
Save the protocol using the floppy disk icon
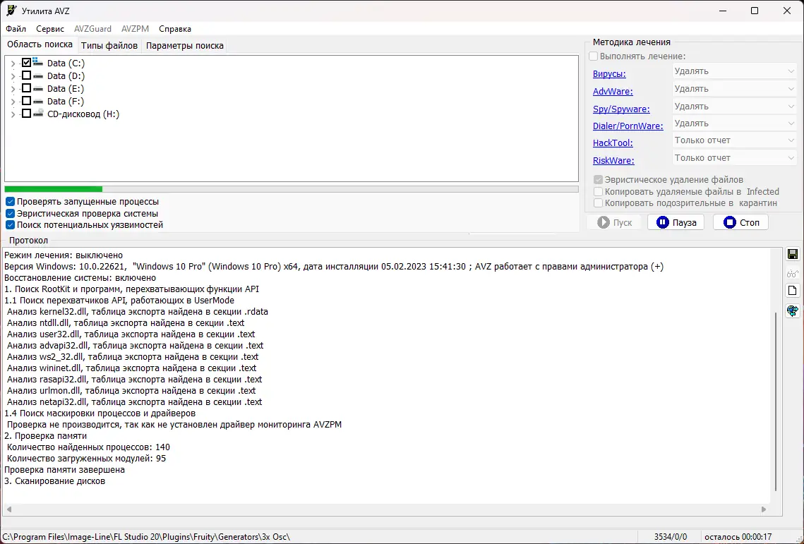point(792,254)
